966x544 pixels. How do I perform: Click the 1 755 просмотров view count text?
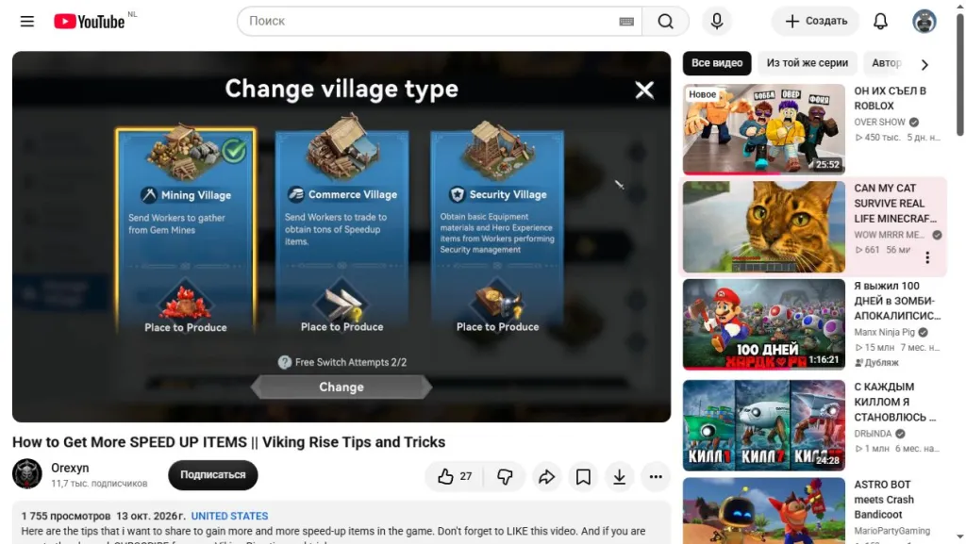click(x=66, y=516)
